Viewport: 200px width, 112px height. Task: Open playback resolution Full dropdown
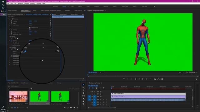coord(181,72)
